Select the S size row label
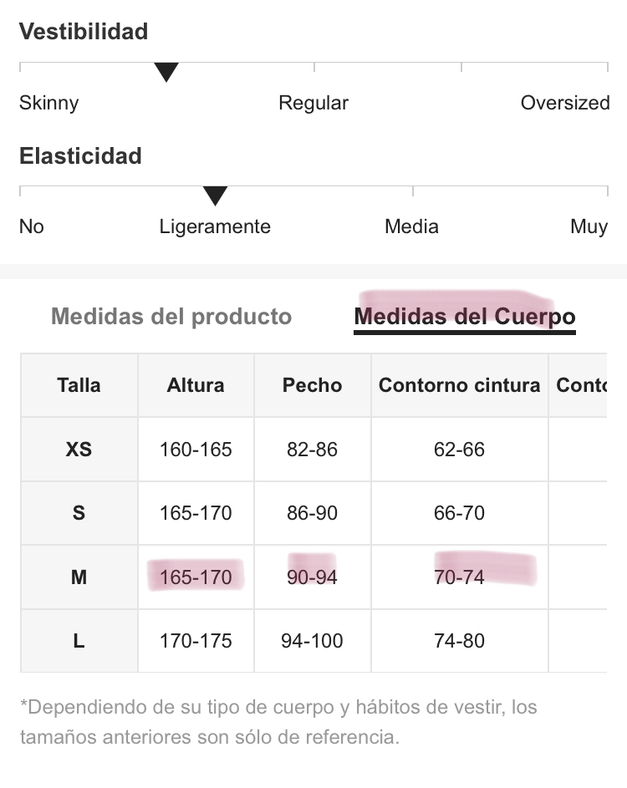Image resolution: width=627 pixels, height=788 pixels. click(79, 513)
